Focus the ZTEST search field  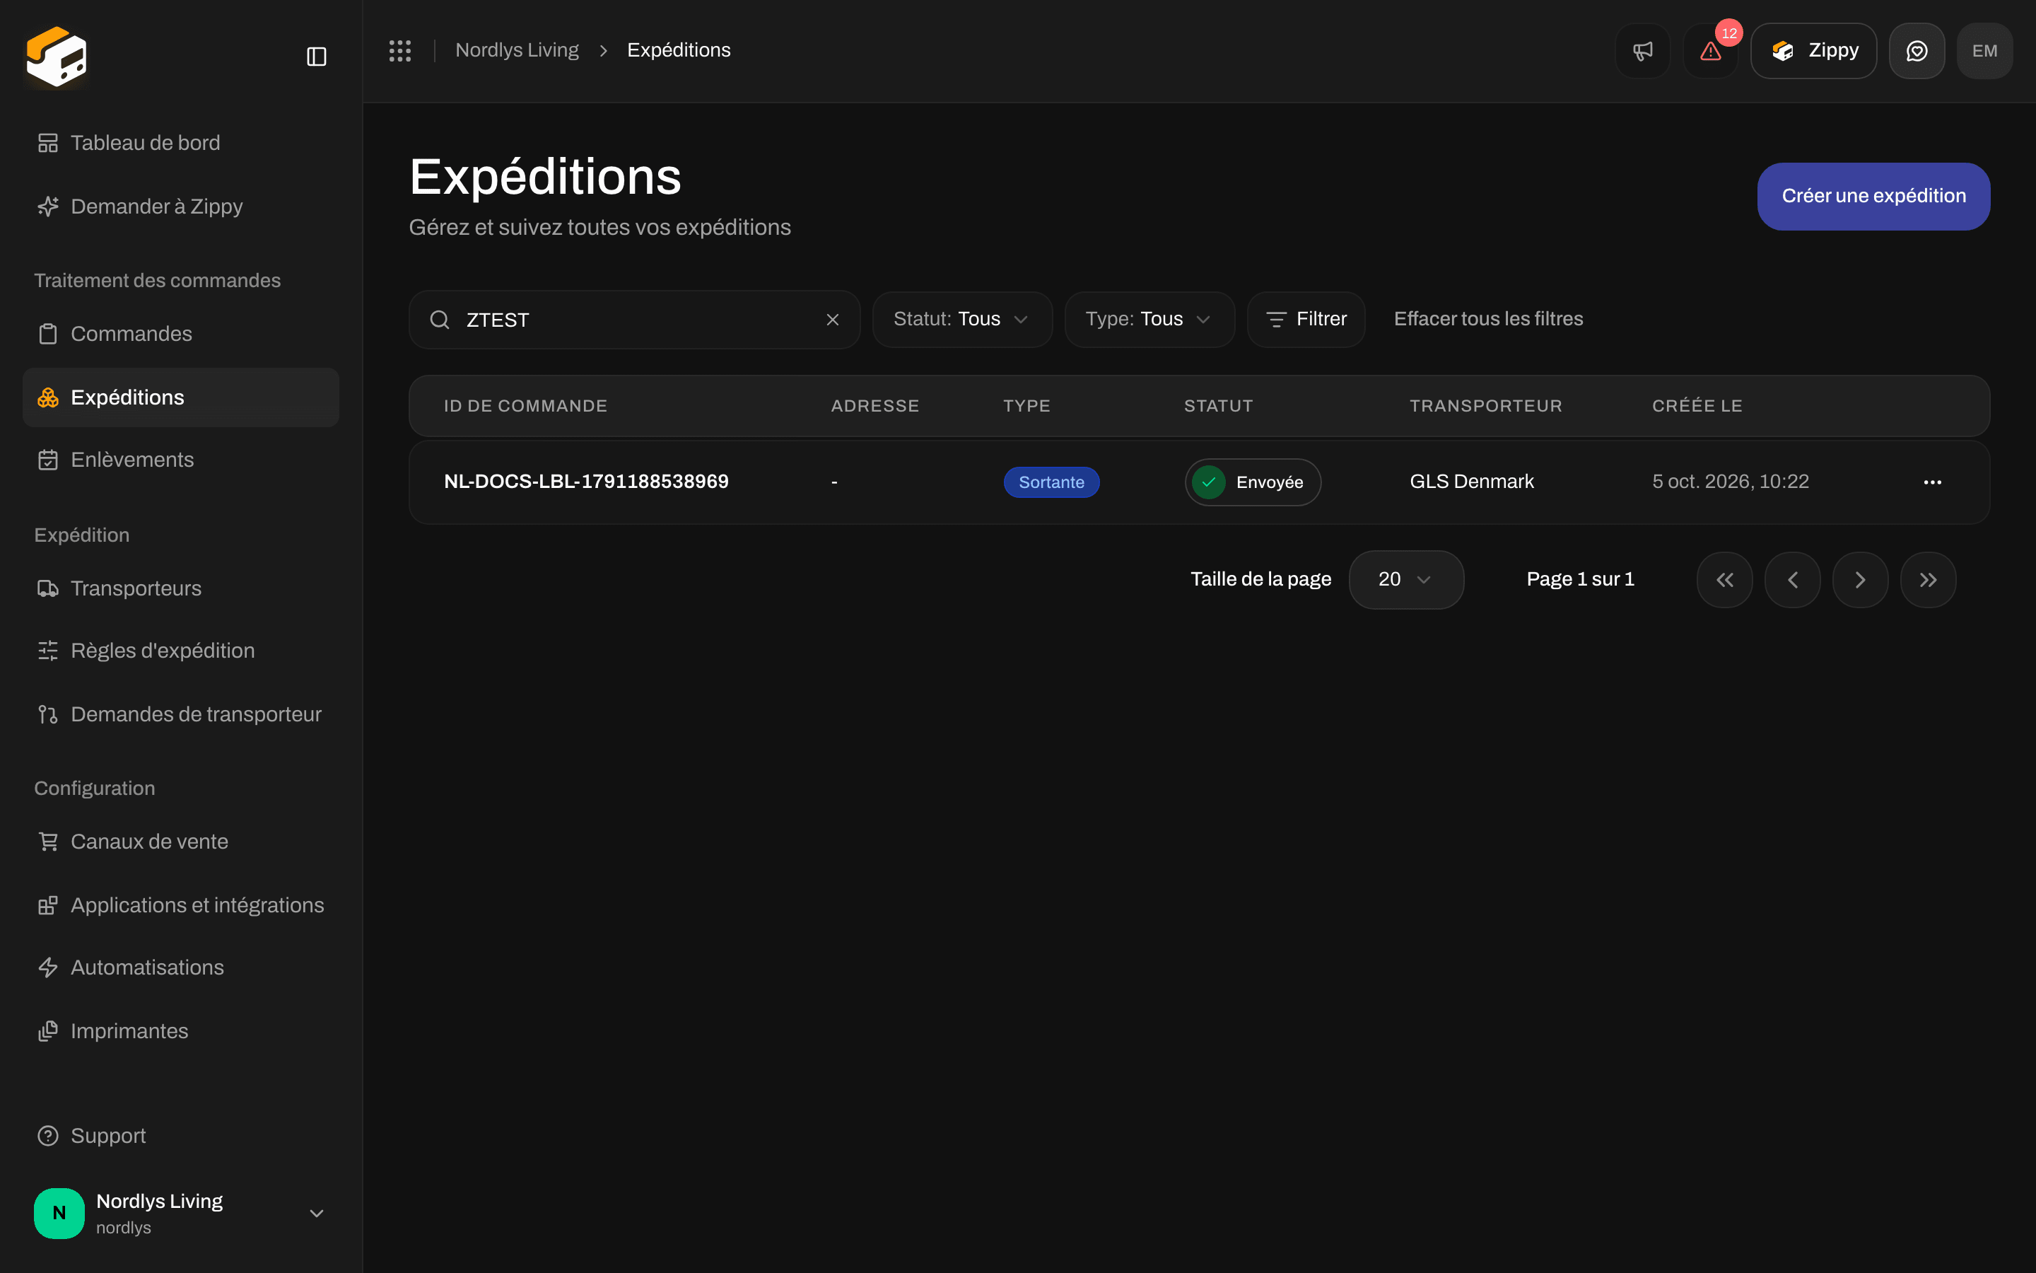coord(634,320)
